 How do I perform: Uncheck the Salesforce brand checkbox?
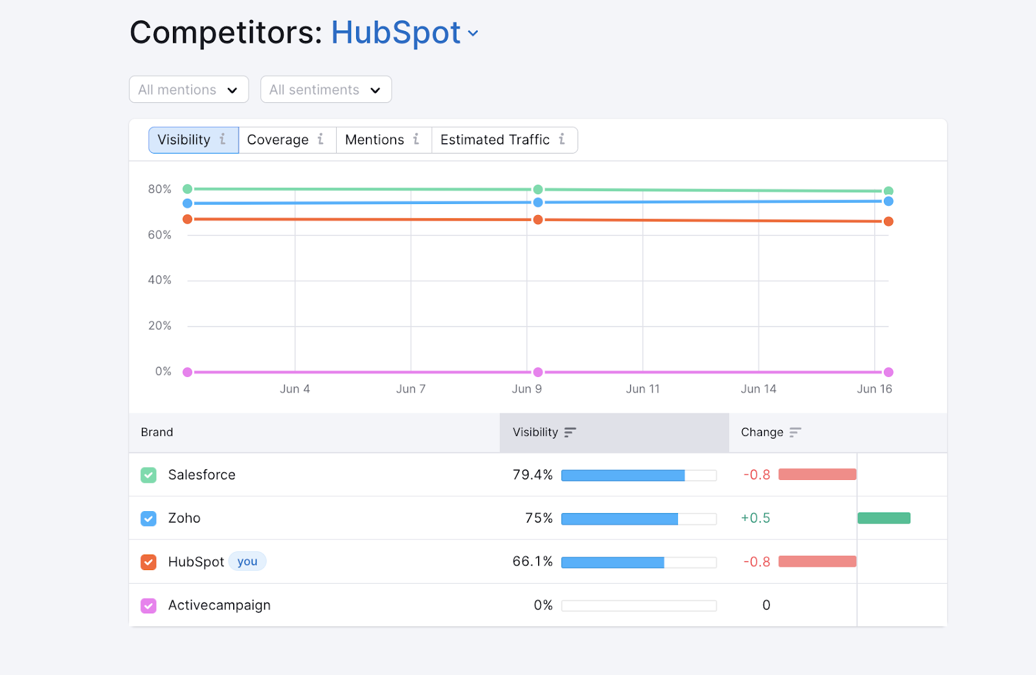point(148,475)
